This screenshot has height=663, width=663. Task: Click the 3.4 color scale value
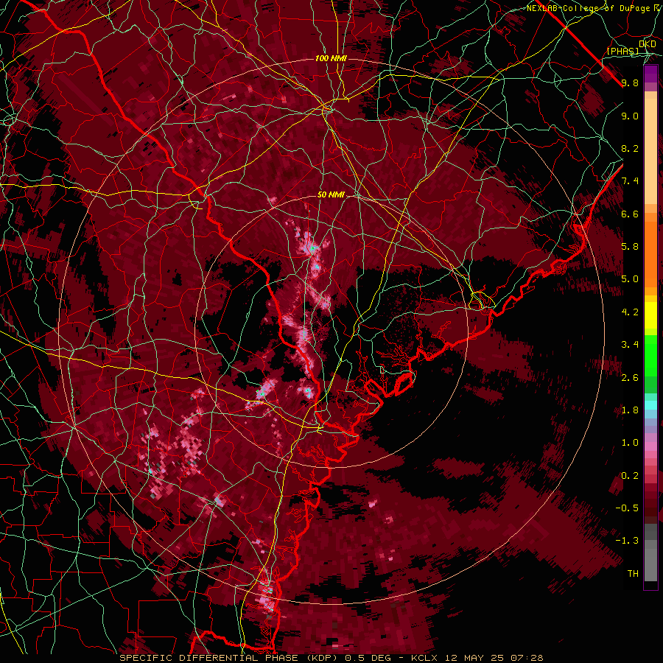(630, 345)
